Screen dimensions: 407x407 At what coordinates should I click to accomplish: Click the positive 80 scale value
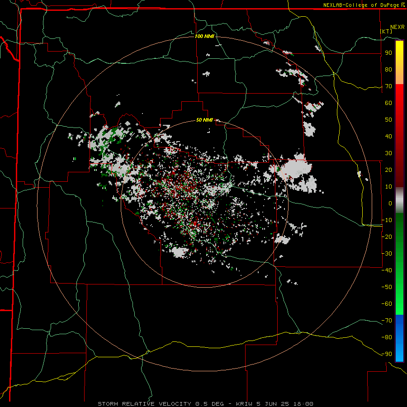(x=388, y=70)
